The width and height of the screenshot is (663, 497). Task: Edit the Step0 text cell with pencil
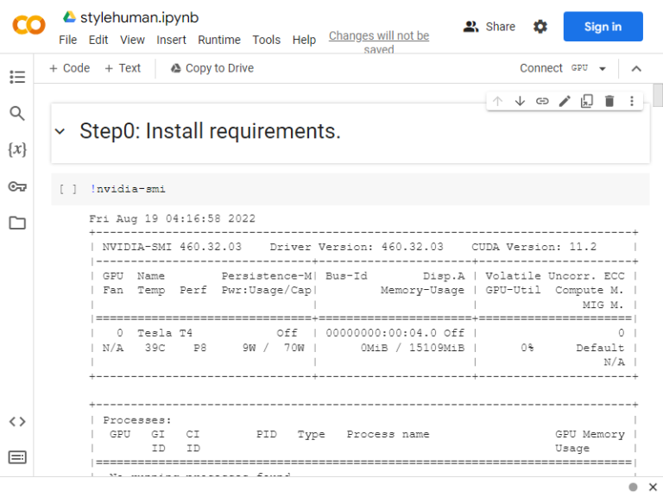click(565, 101)
